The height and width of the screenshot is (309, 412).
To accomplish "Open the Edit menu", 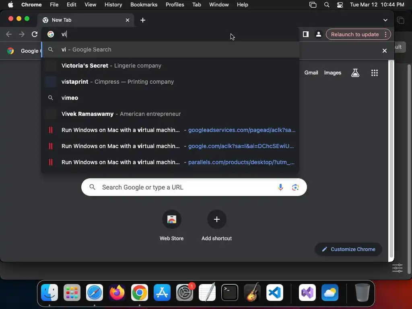I will click(71, 4).
